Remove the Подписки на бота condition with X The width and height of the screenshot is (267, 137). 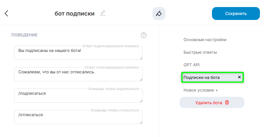click(239, 77)
